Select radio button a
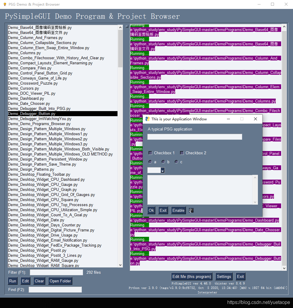The image size is (293, 308). pos(150,162)
